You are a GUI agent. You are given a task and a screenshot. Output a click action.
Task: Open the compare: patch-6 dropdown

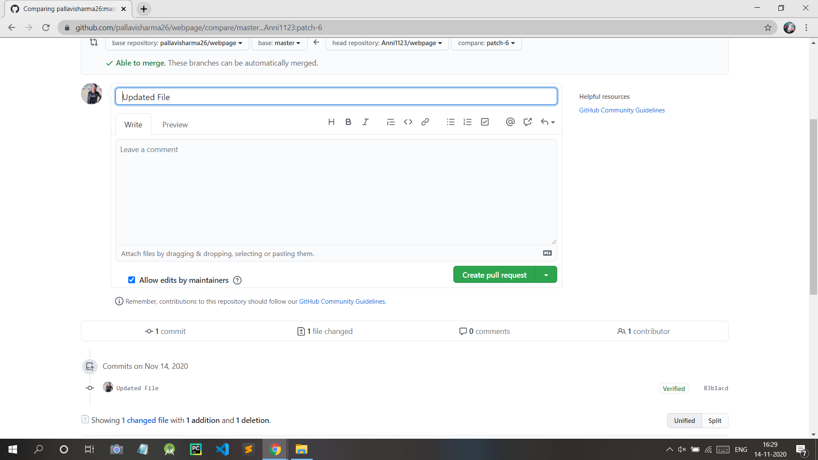(486, 43)
